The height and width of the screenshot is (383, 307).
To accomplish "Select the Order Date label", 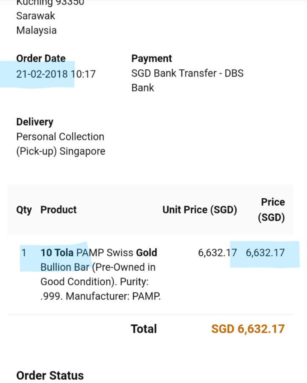I will 41,59.
